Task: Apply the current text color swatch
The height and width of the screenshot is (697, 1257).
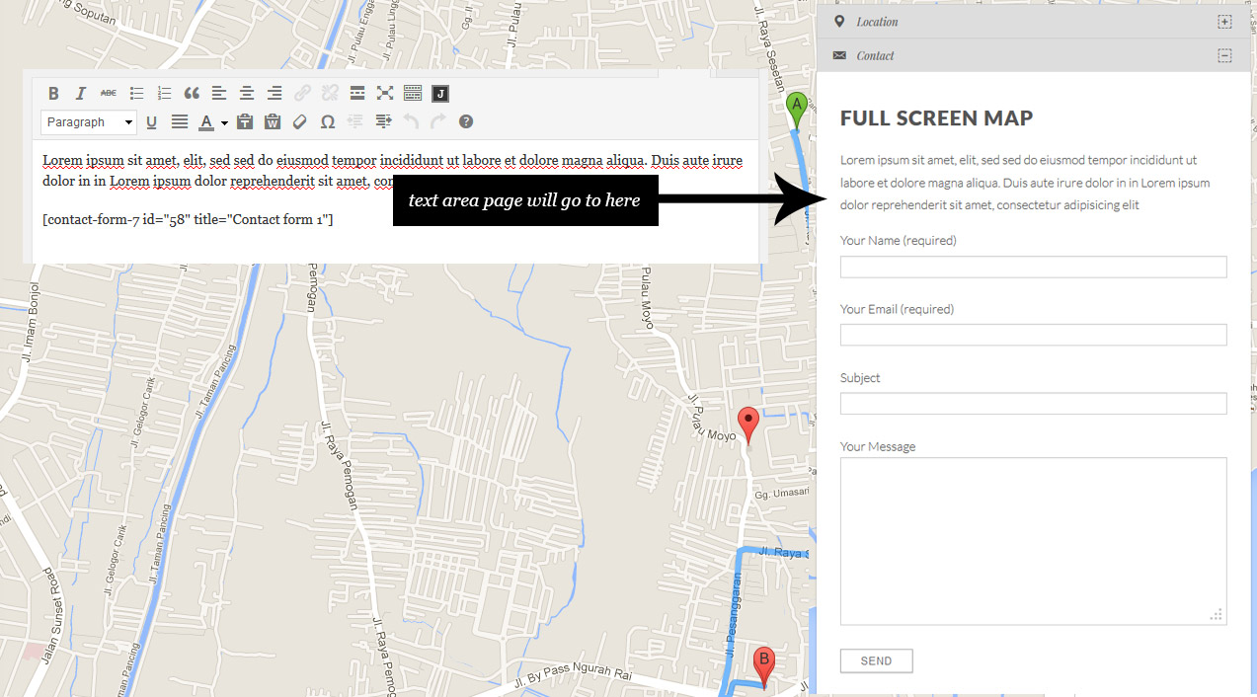Action: coord(205,122)
